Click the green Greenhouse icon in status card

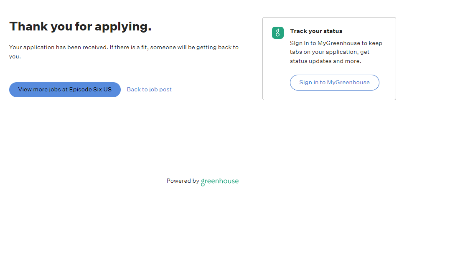click(278, 33)
